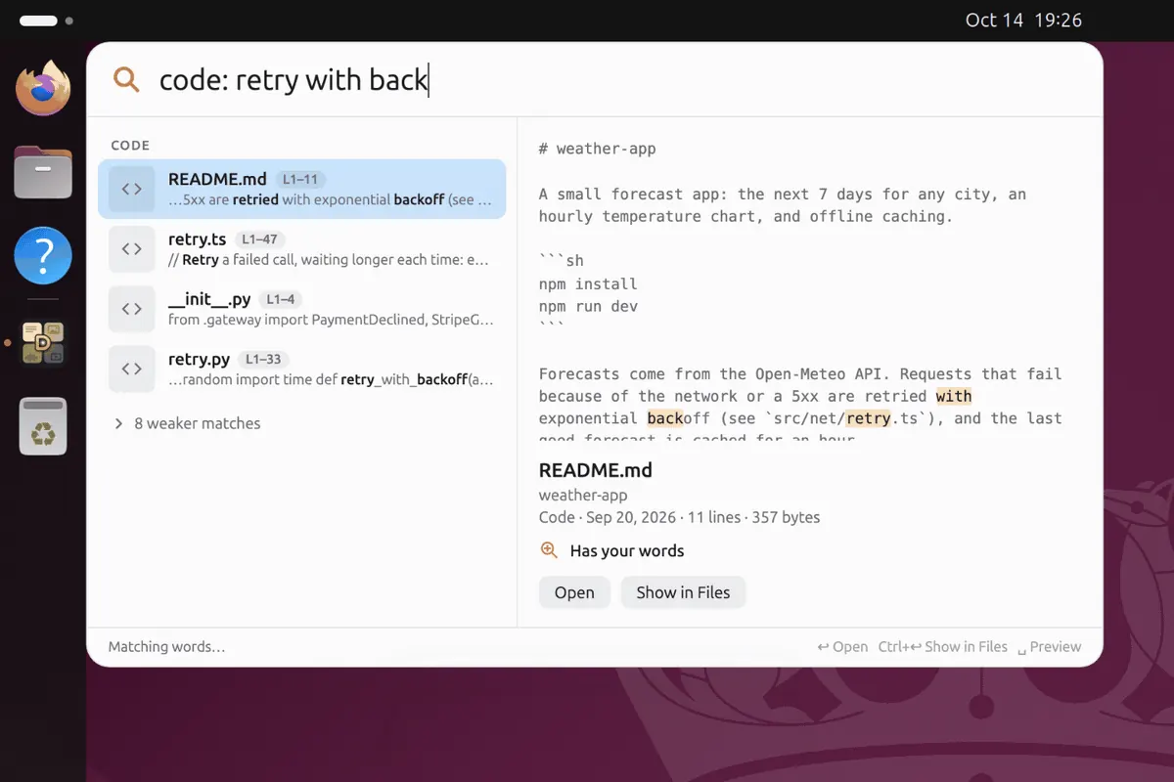
Task: Click the '# weather-app' heading in preview
Action: (x=597, y=150)
